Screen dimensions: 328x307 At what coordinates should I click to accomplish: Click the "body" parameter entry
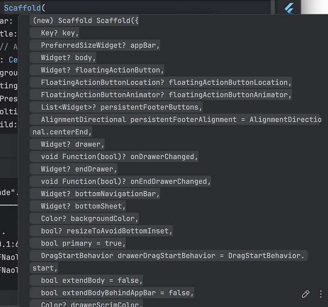66,57
